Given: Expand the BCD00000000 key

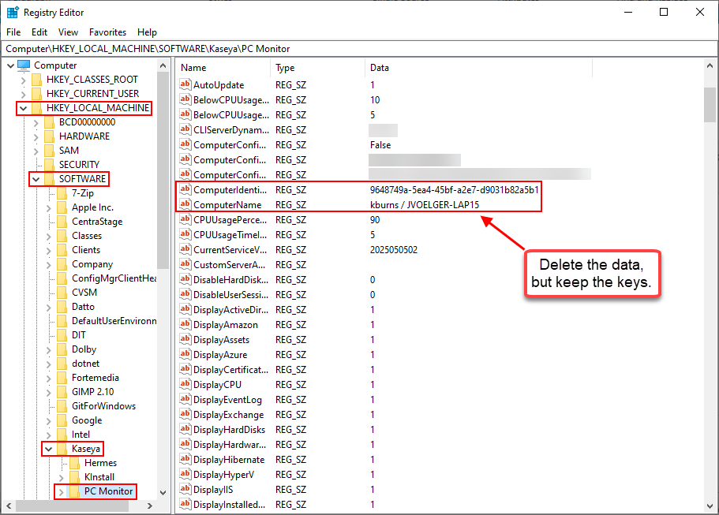Looking at the screenshot, I should (x=36, y=122).
